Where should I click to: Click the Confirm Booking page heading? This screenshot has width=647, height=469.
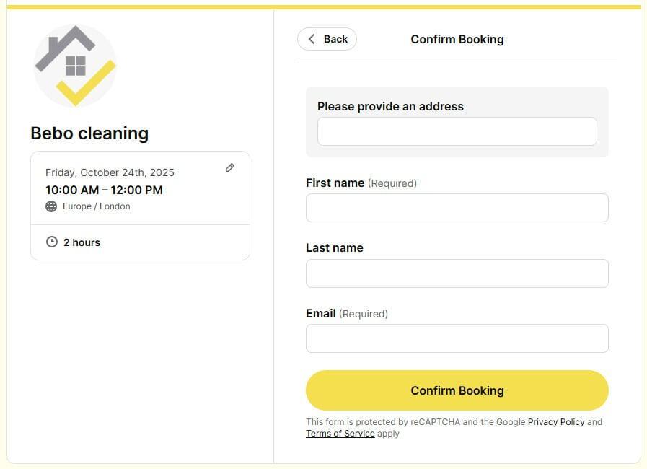tap(457, 39)
